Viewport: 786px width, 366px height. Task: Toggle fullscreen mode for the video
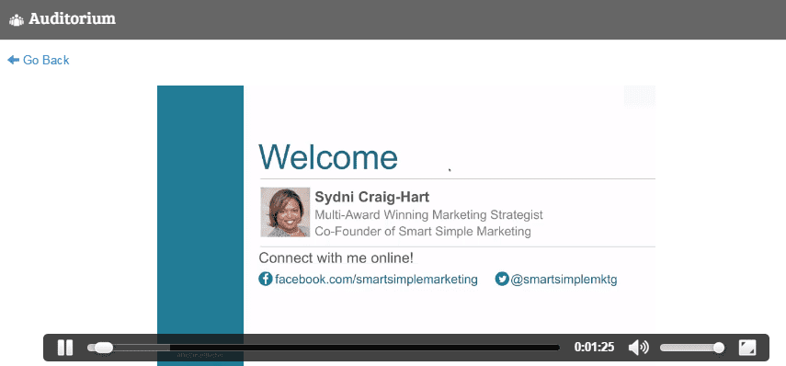[x=746, y=348]
